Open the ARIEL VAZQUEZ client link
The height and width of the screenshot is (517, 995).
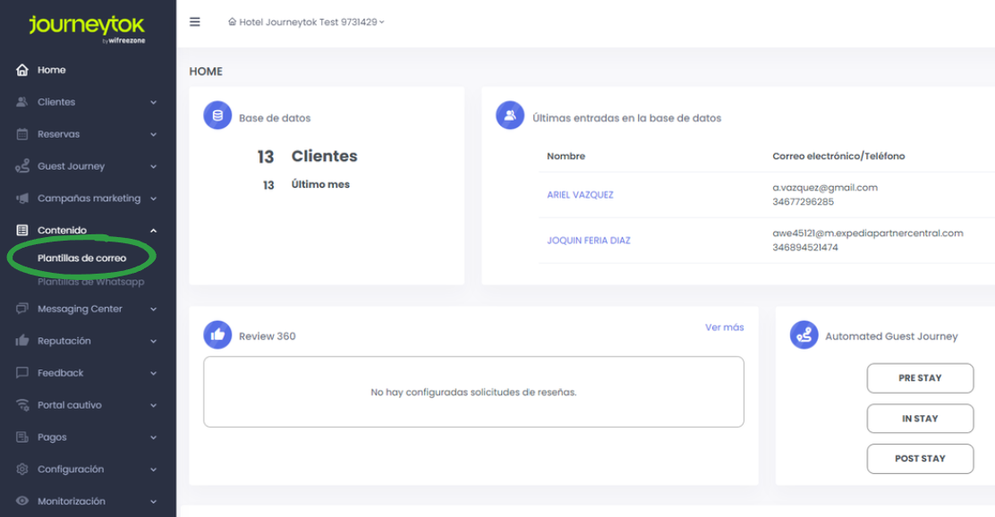pos(580,195)
